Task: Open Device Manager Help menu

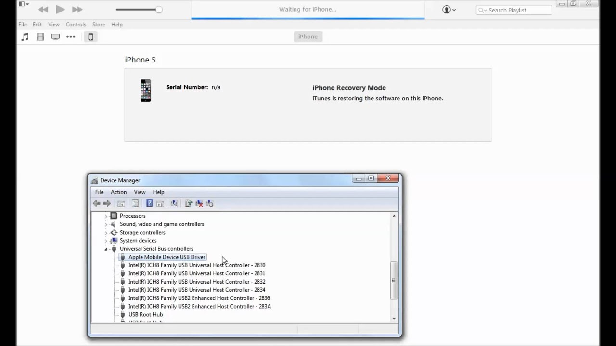Action: (x=158, y=192)
